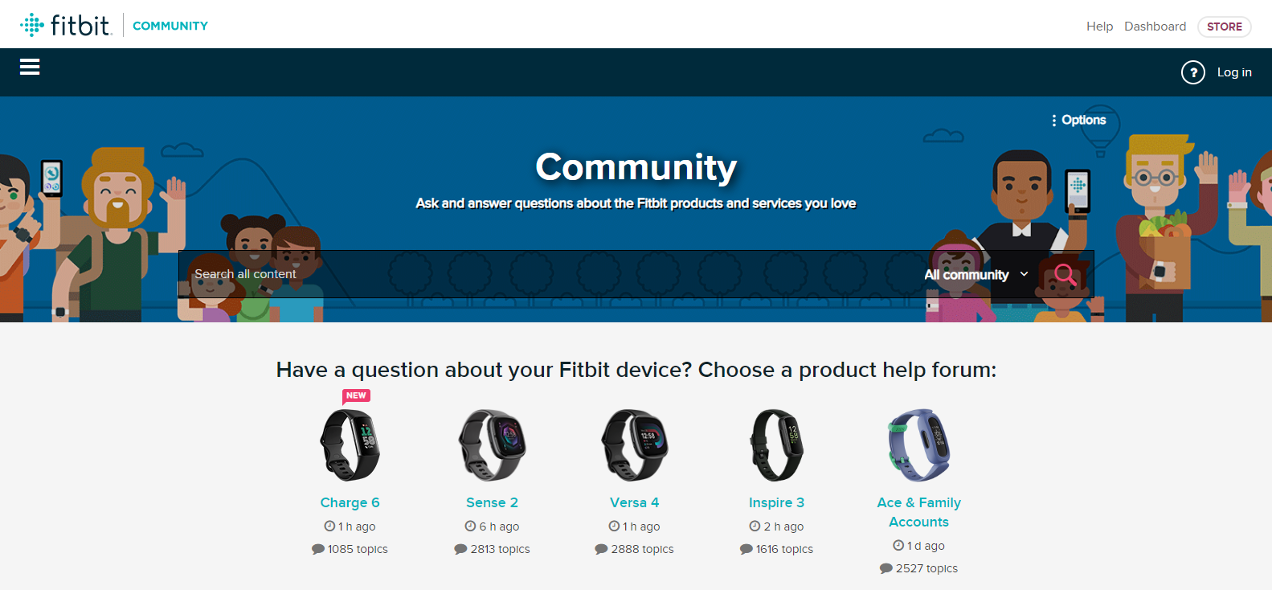This screenshot has width=1272, height=590.
Task: Click the question mark help icon
Action: pos(1193,72)
